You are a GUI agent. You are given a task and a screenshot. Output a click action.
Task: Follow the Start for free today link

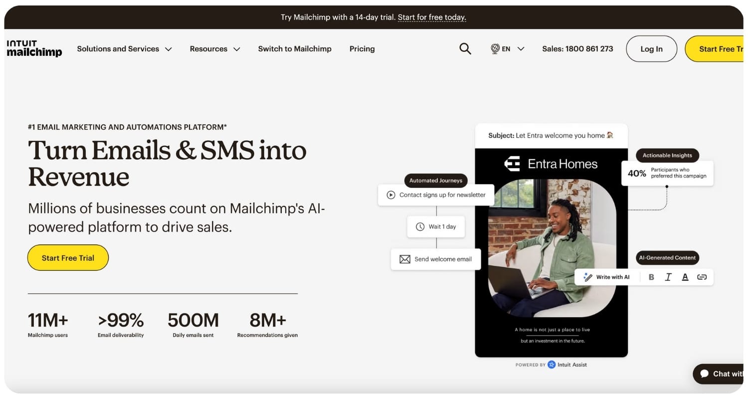point(432,17)
